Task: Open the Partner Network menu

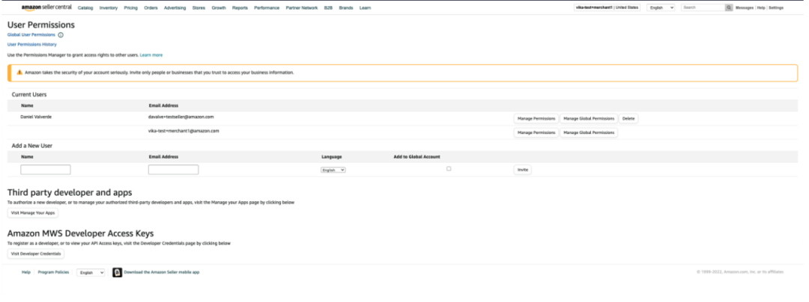Action: click(x=302, y=7)
